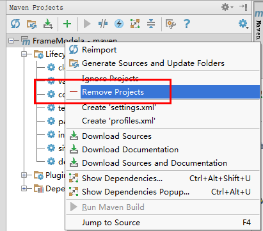The width and height of the screenshot is (263, 231).
Task: Click red minus icon beside Remove Projects
Action: [74, 92]
